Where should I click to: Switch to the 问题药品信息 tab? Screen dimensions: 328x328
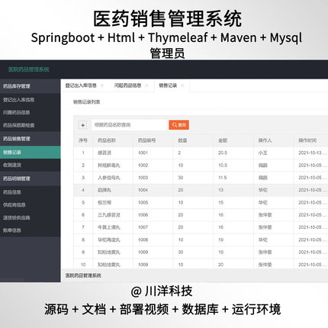point(127,85)
